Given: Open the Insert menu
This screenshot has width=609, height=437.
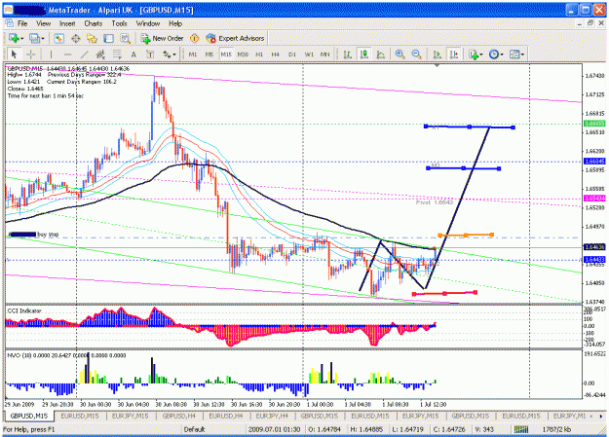Looking at the screenshot, I should coord(67,23).
